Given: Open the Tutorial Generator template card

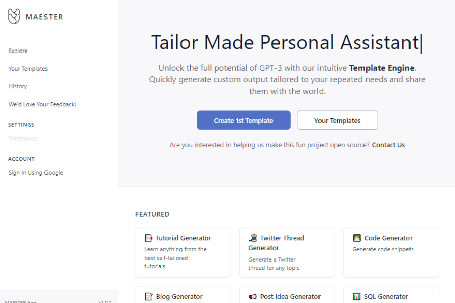Looking at the screenshot, I should 183,251.
